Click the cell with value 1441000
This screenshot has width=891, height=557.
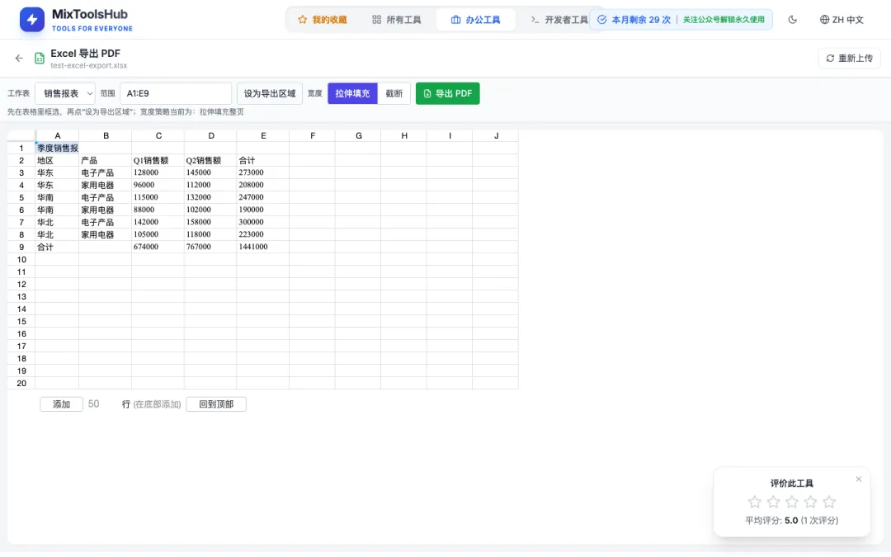[x=263, y=247]
